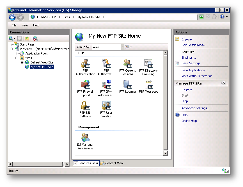
Task: Collapse the MYSERVER tree node
Action: tap(11, 49)
